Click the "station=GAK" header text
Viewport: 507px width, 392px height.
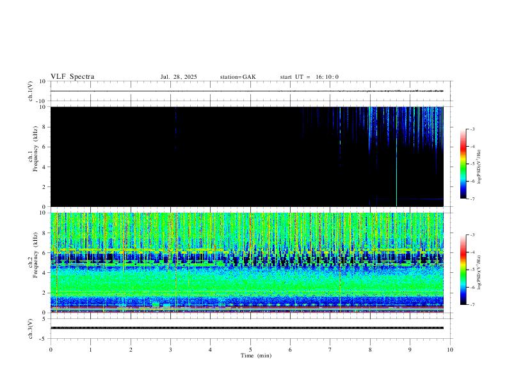(x=237, y=77)
